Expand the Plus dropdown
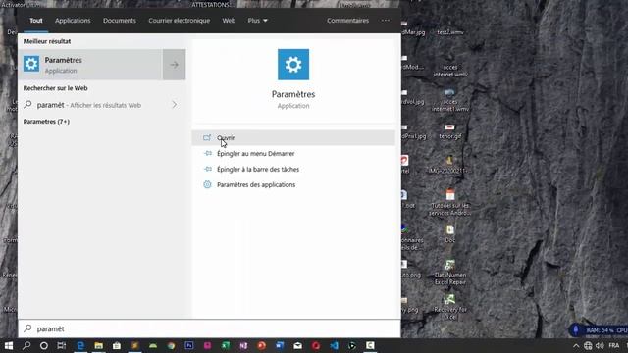The width and height of the screenshot is (628, 353). pyautogui.click(x=257, y=21)
